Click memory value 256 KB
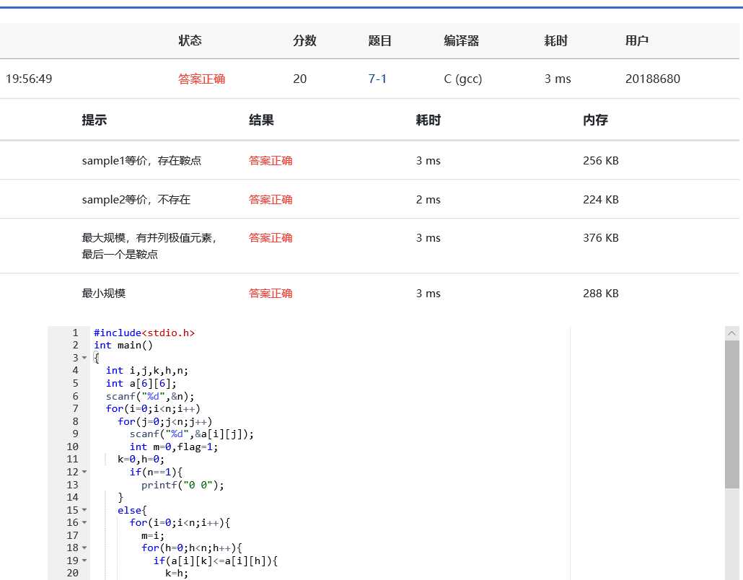 (x=600, y=161)
